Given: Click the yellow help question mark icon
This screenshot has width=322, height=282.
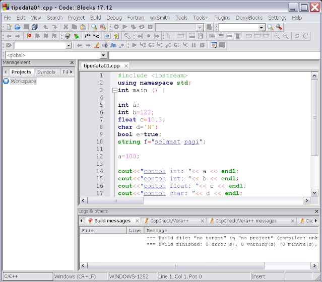Looking at the screenshot, I should click(x=115, y=36).
